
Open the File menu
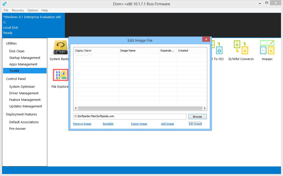coord(6,10)
